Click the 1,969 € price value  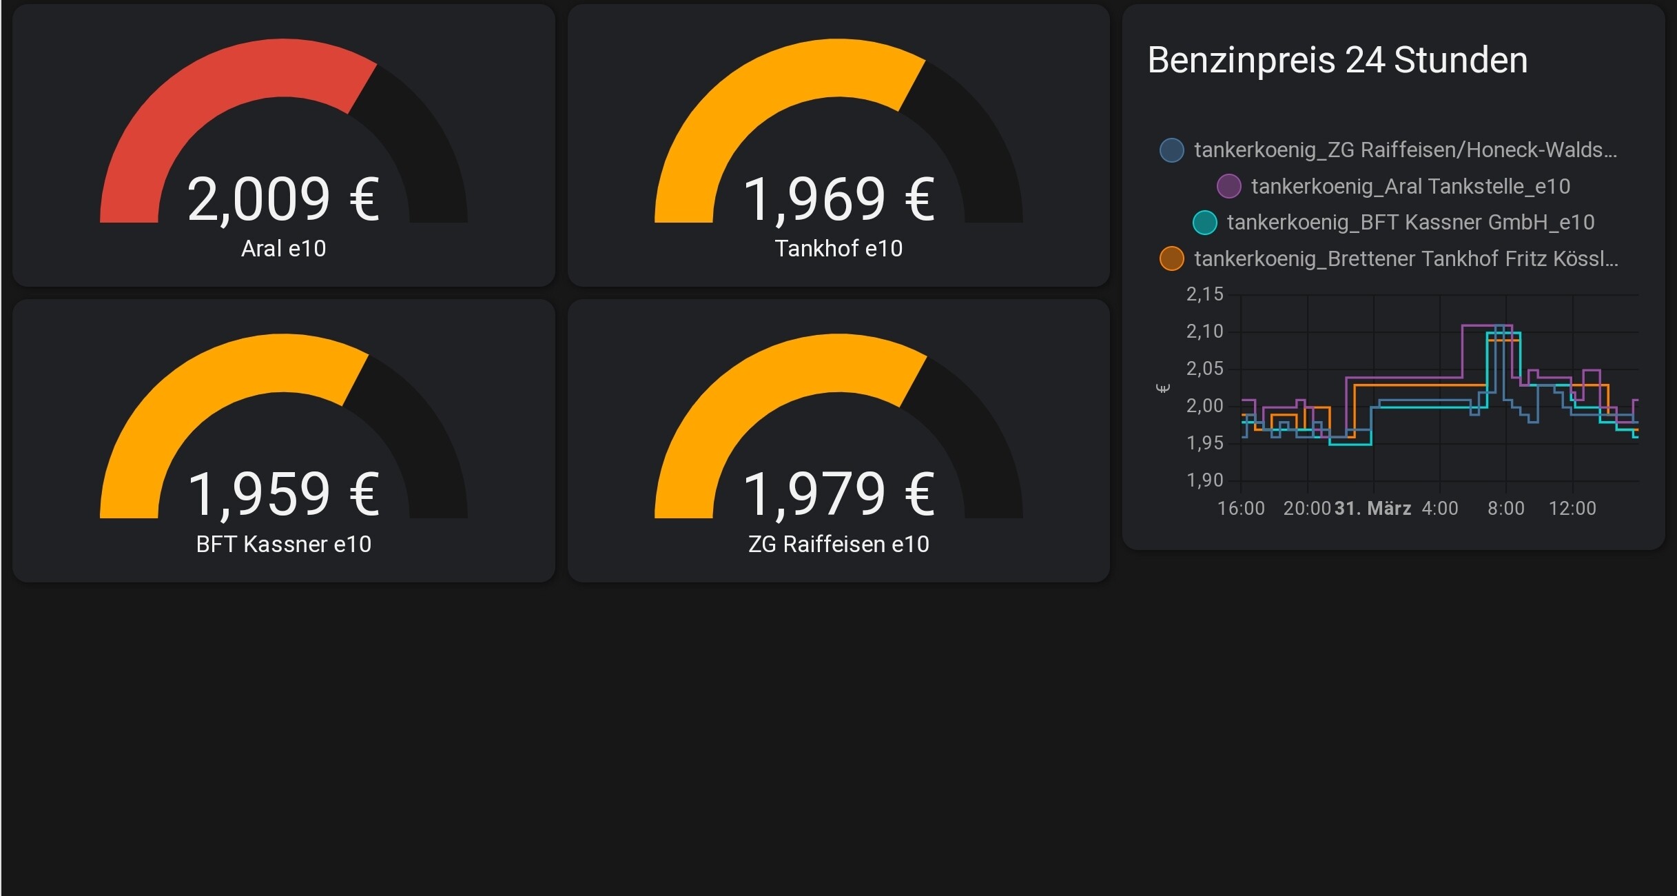click(838, 200)
